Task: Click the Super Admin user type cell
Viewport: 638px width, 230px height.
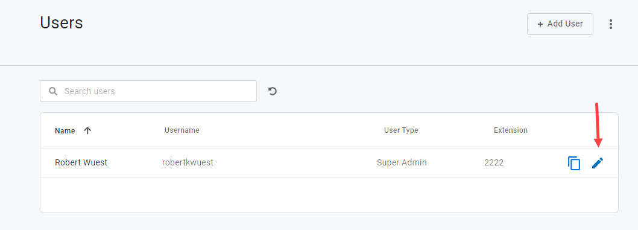Action: point(402,162)
